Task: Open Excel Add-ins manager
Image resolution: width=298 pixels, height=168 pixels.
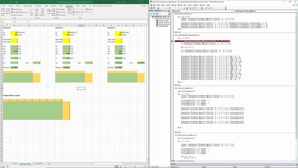Action: click(x=37, y=12)
